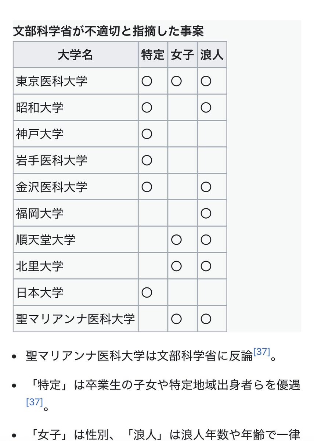The image size is (314, 441).
Task: Select the 女子 column header
Action: click(183, 55)
